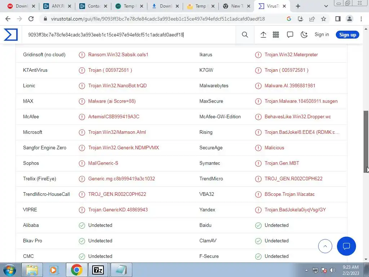The image size is (369, 277).
Task: Open the 7-Zip taskbar icon
Action: [x=98, y=270]
